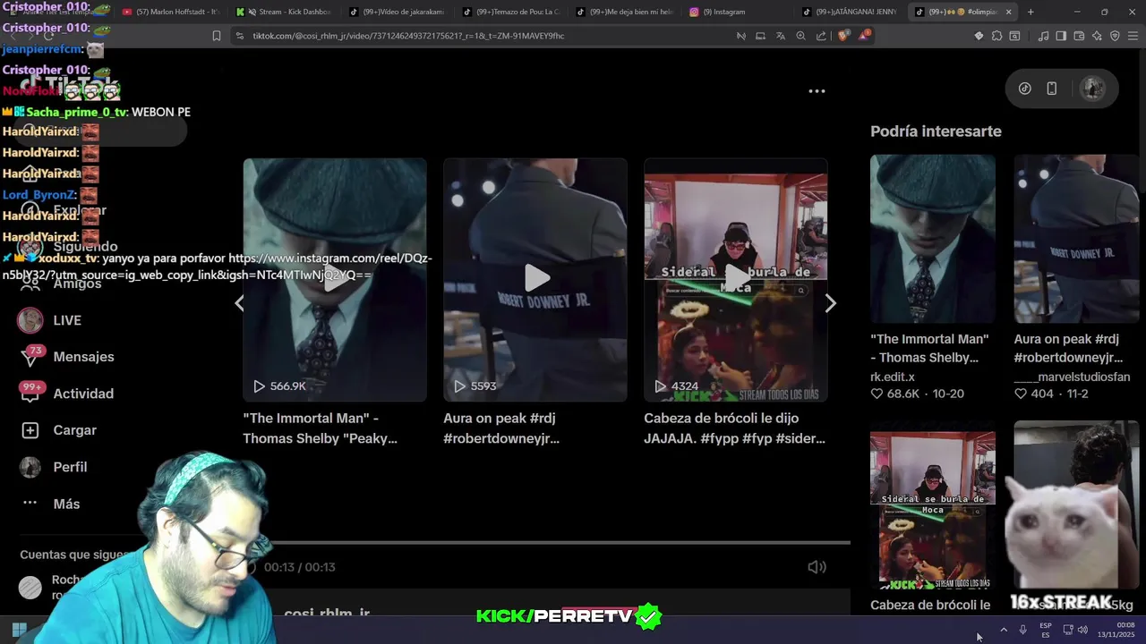The height and width of the screenshot is (644, 1146).
Task: Click the get app phone icon at top right
Action: [1052, 89]
